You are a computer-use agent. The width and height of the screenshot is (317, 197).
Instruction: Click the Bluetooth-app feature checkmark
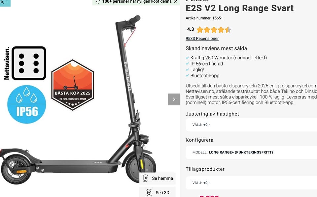[x=187, y=76]
